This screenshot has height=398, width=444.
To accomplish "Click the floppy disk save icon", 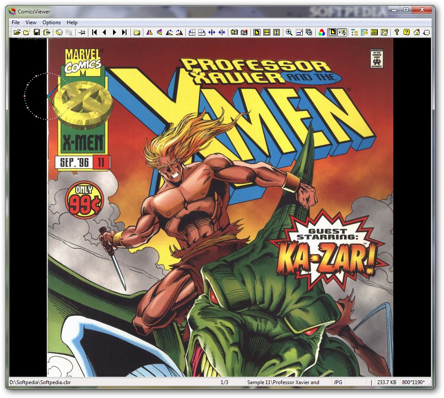I will [37, 32].
